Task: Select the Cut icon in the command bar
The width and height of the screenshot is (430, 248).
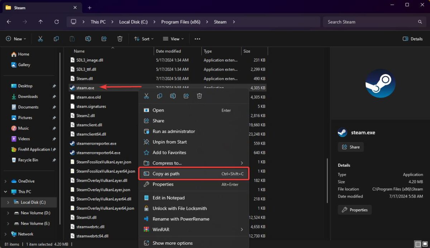Action: point(40,39)
